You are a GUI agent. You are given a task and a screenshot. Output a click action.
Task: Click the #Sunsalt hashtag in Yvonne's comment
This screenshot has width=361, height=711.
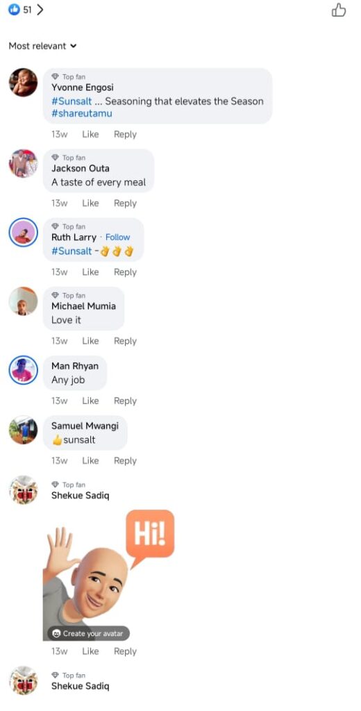[72, 101]
